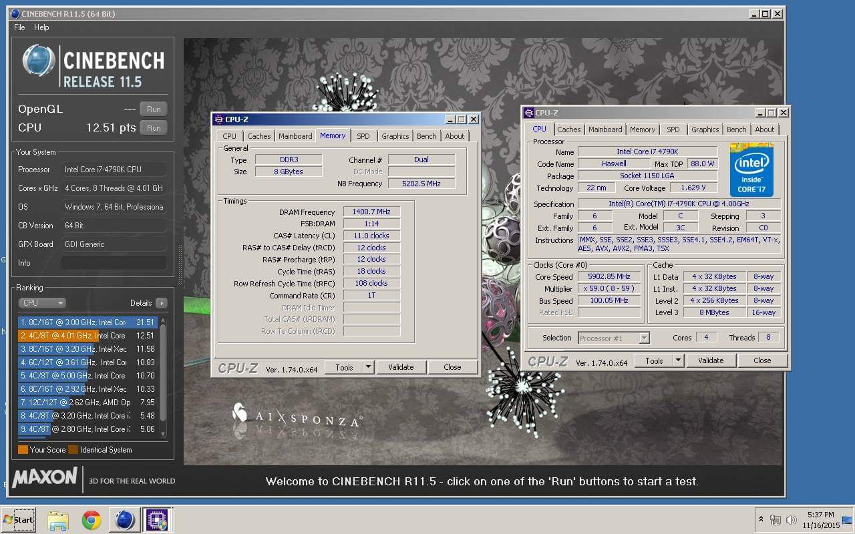
Task: Click Tools button in right CPU-Z window
Action: pyautogui.click(x=654, y=360)
